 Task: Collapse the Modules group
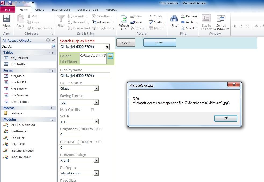click(x=52, y=119)
